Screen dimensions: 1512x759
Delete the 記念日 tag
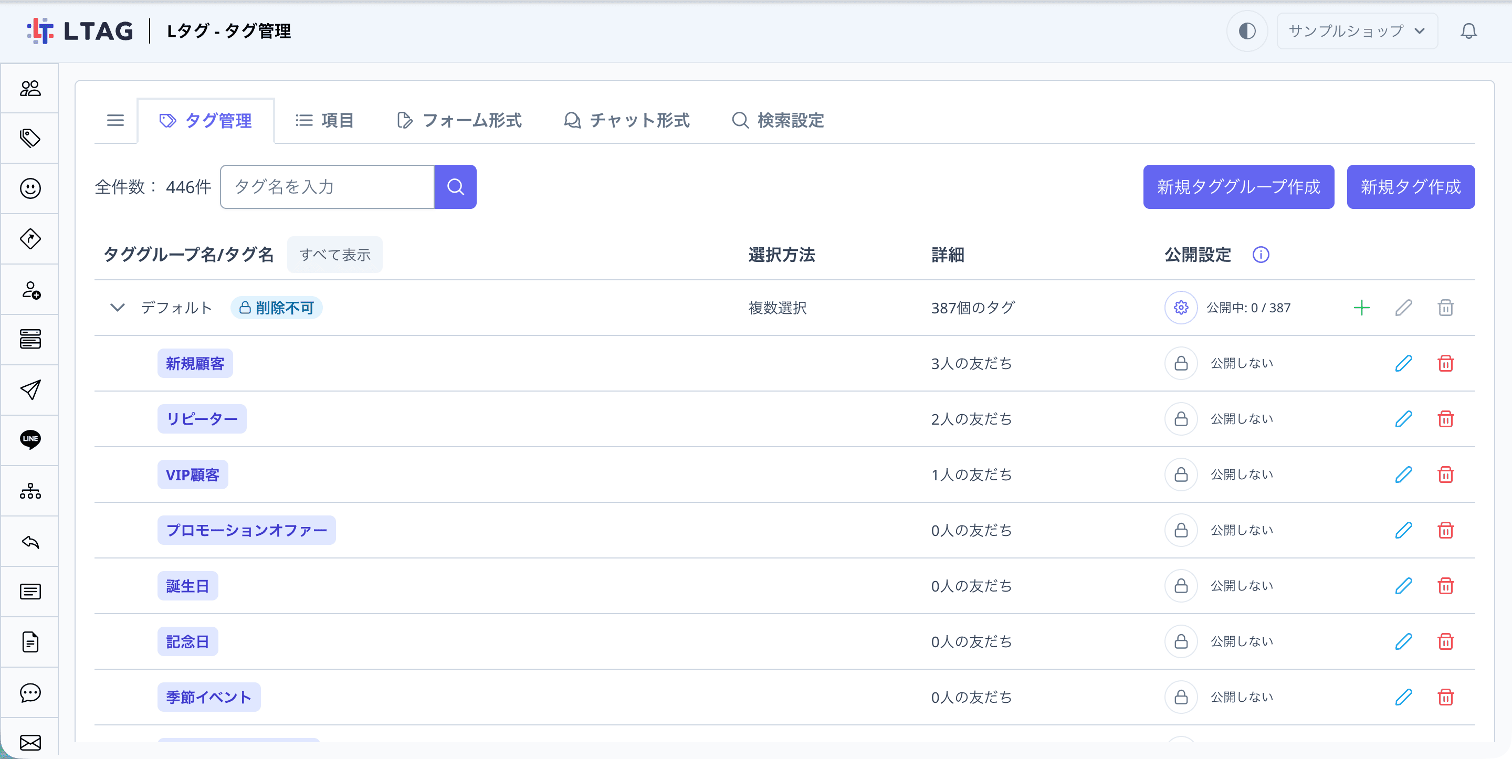point(1445,641)
